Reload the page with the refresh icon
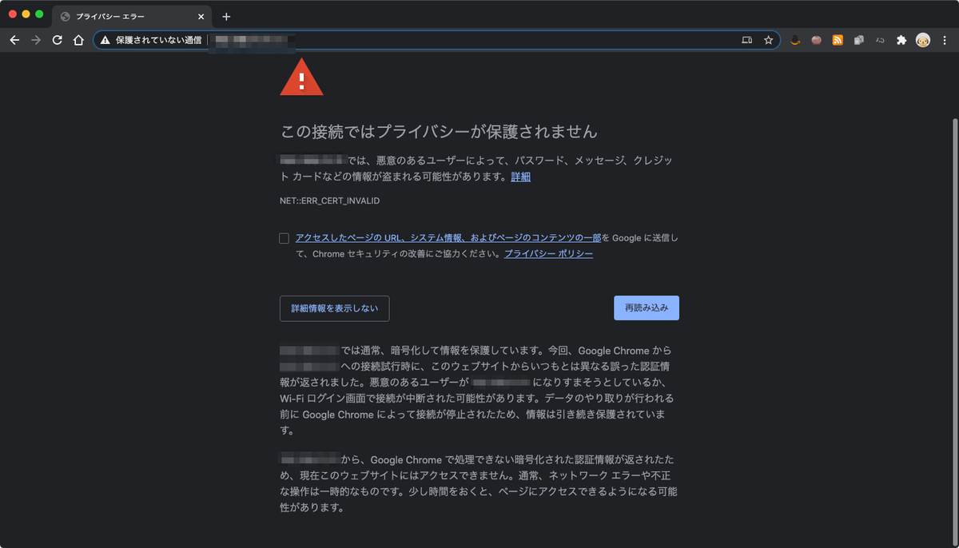This screenshot has height=548, width=959. [x=56, y=39]
